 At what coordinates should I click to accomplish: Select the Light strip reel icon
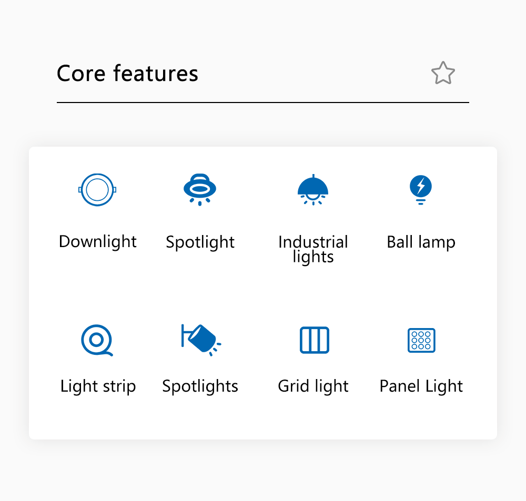[x=97, y=340]
